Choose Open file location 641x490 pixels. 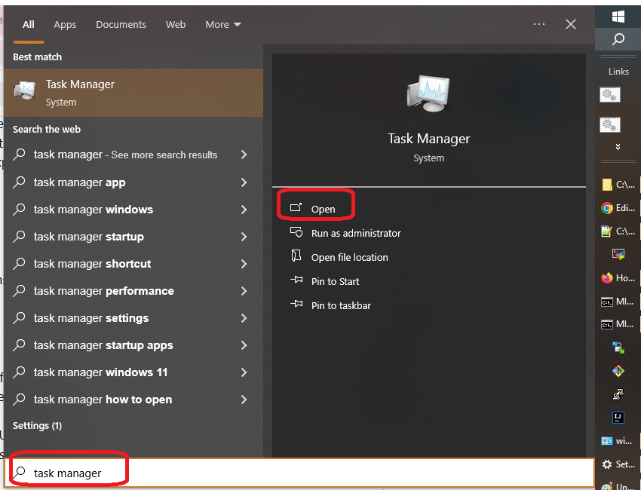[x=339, y=258]
